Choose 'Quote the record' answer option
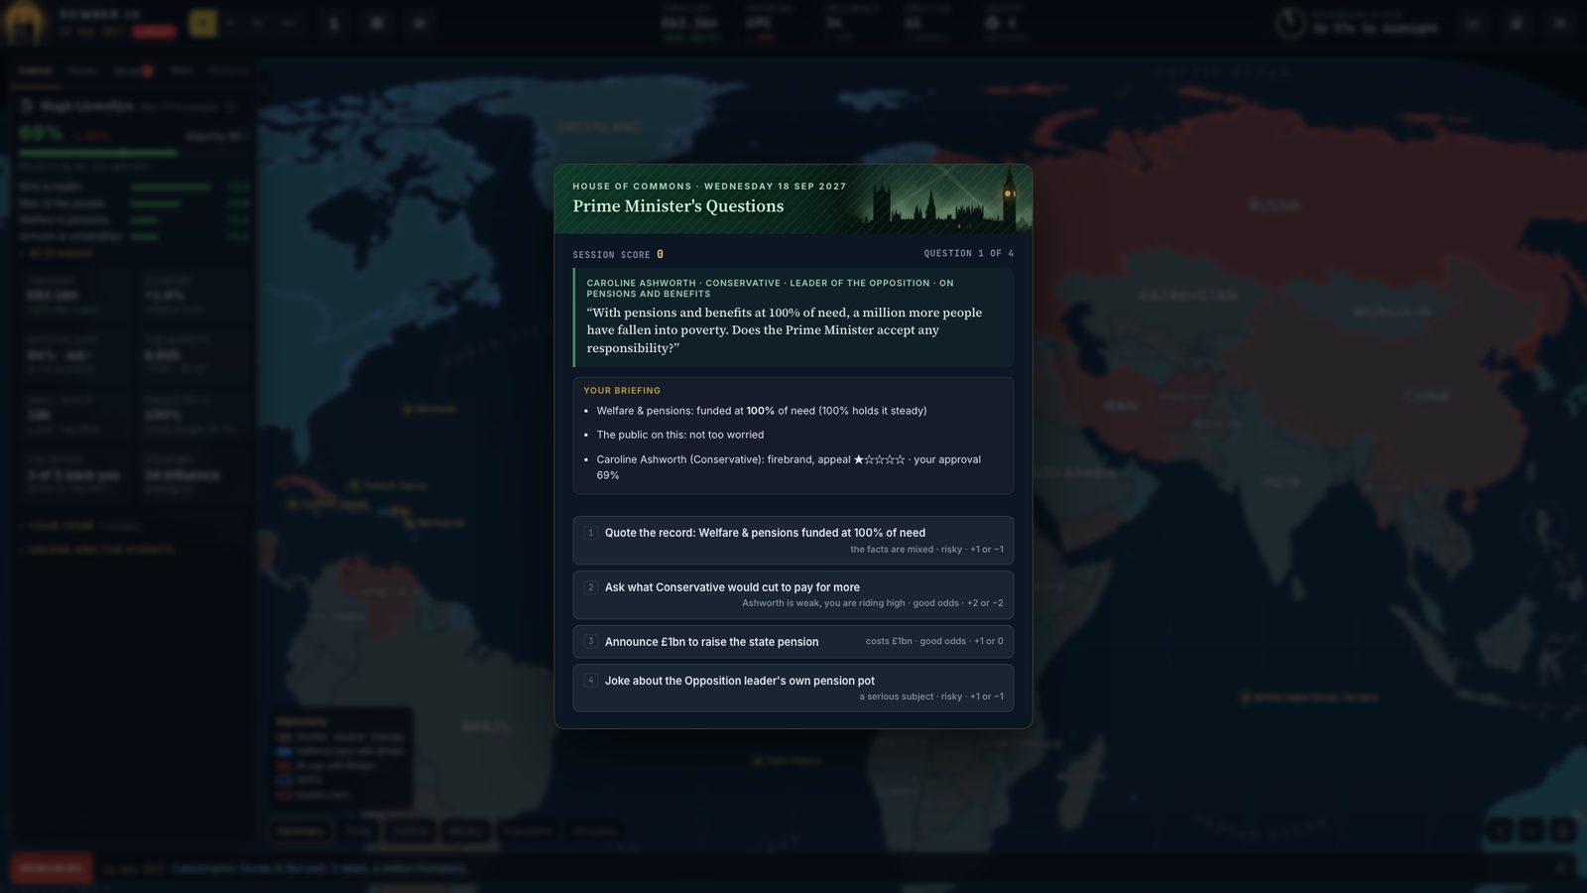This screenshot has height=893, width=1587. pos(793,540)
